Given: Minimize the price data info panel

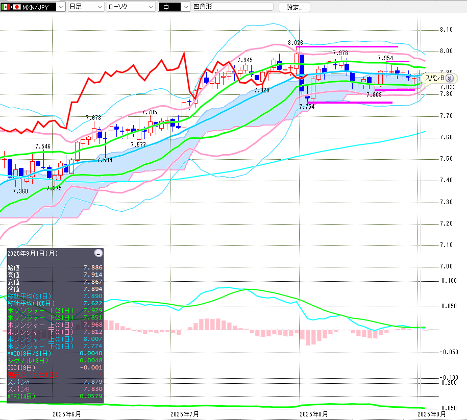Looking at the screenshot, I should click(x=99, y=253).
